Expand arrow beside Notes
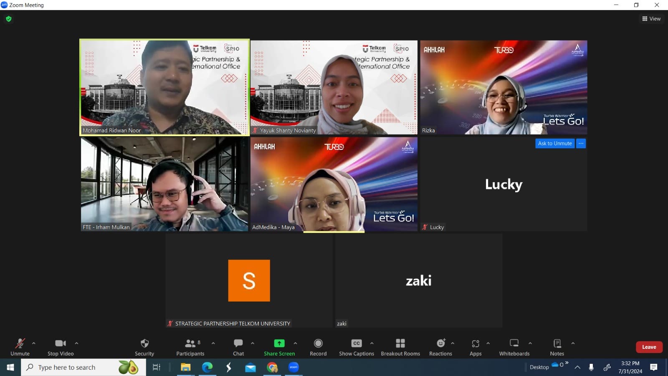The height and width of the screenshot is (376, 668). 573,343
